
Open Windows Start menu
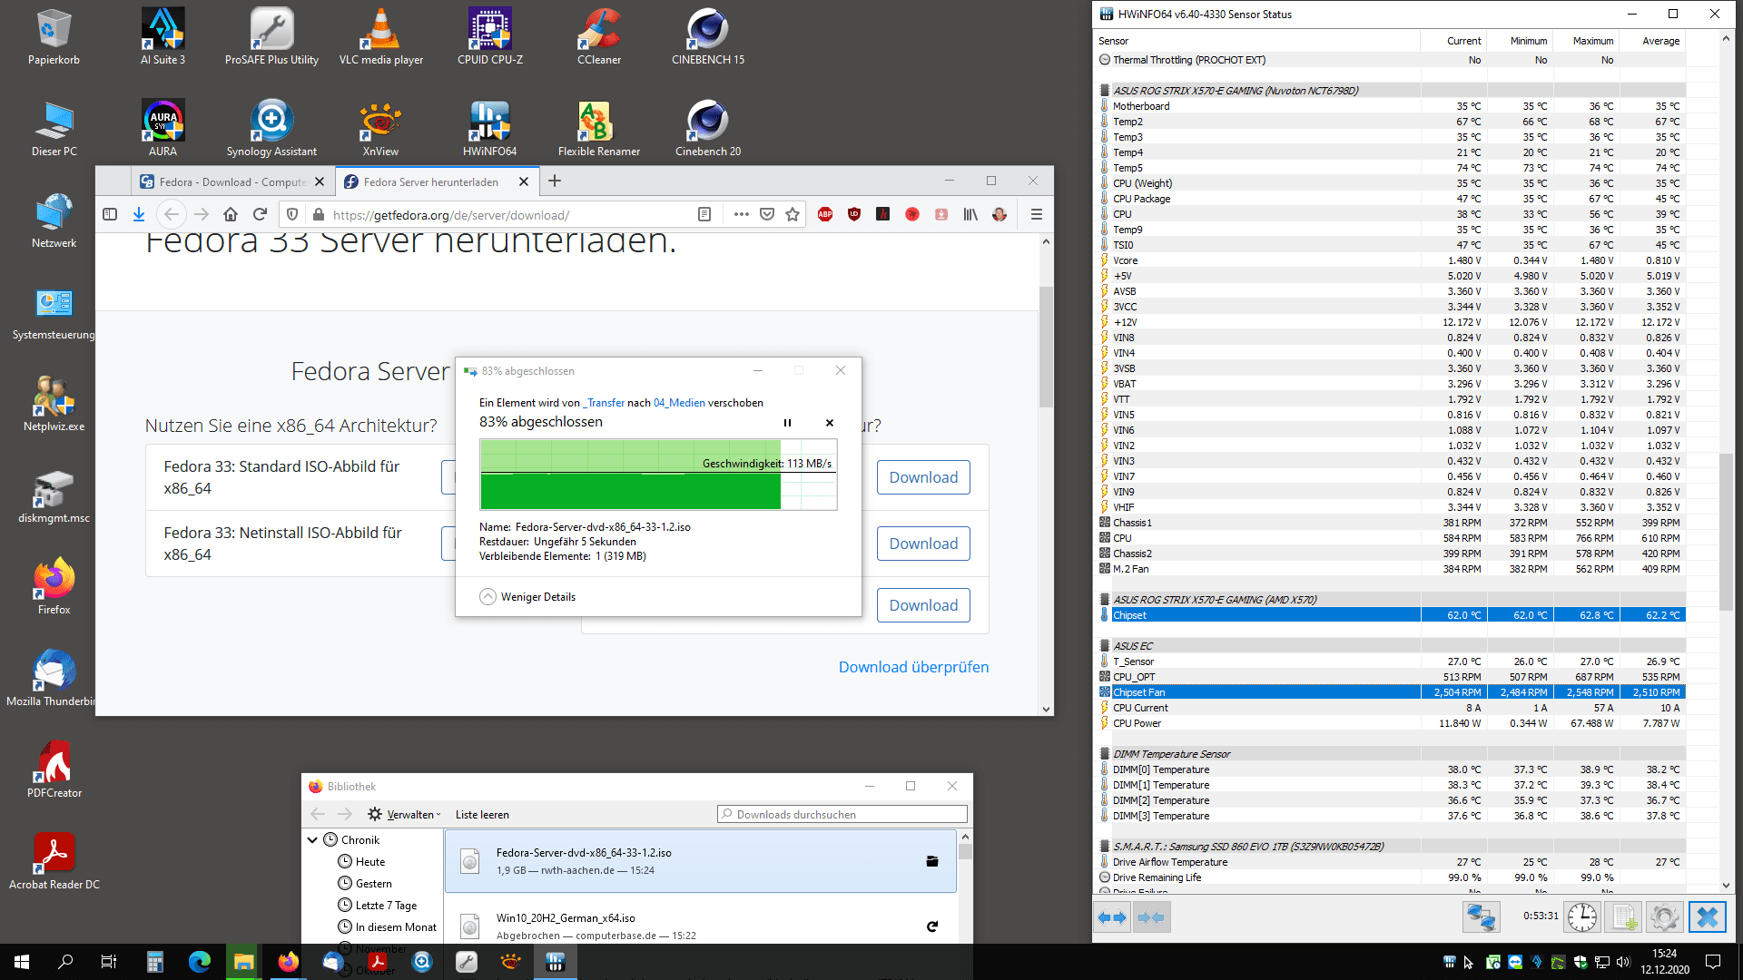tap(22, 962)
